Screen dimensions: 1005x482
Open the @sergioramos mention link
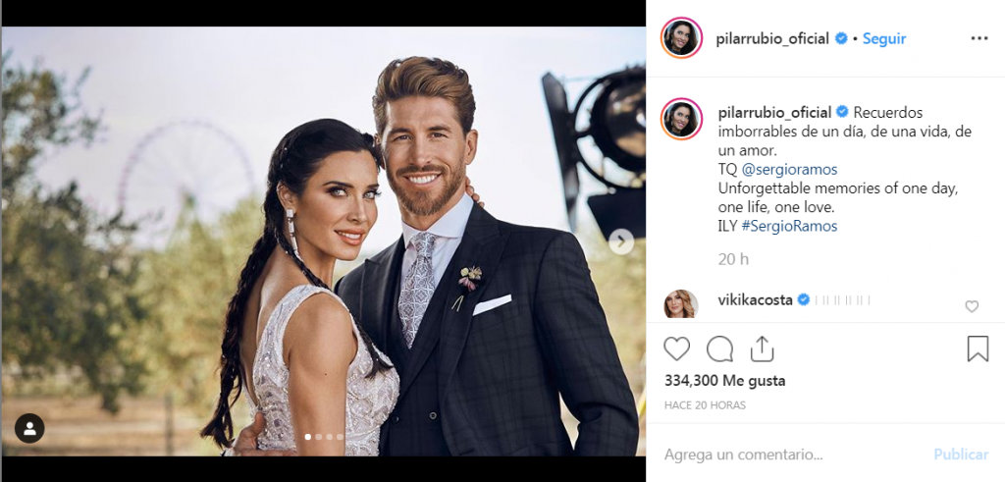pyautogui.click(x=790, y=170)
